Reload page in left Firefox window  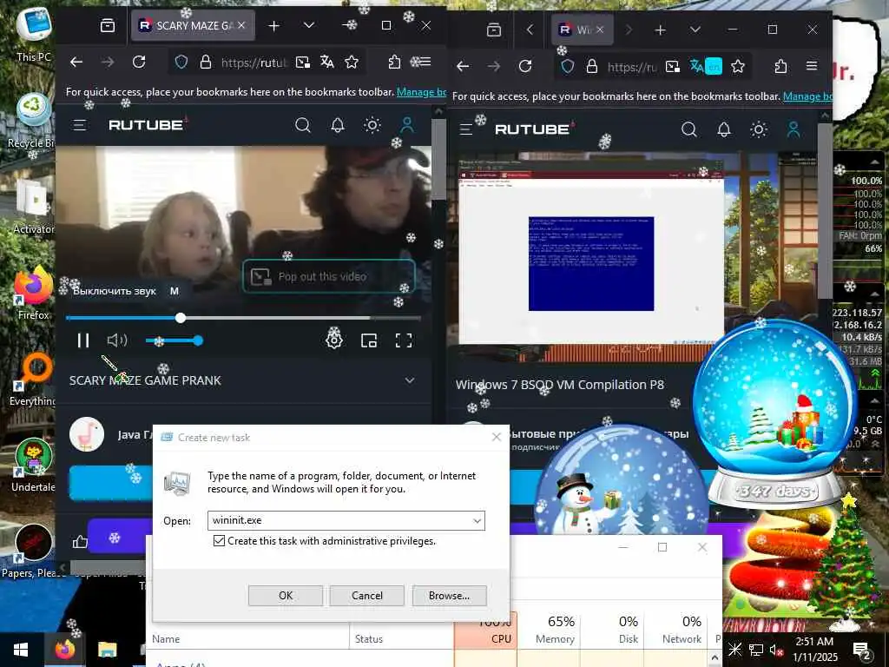(x=139, y=62)
